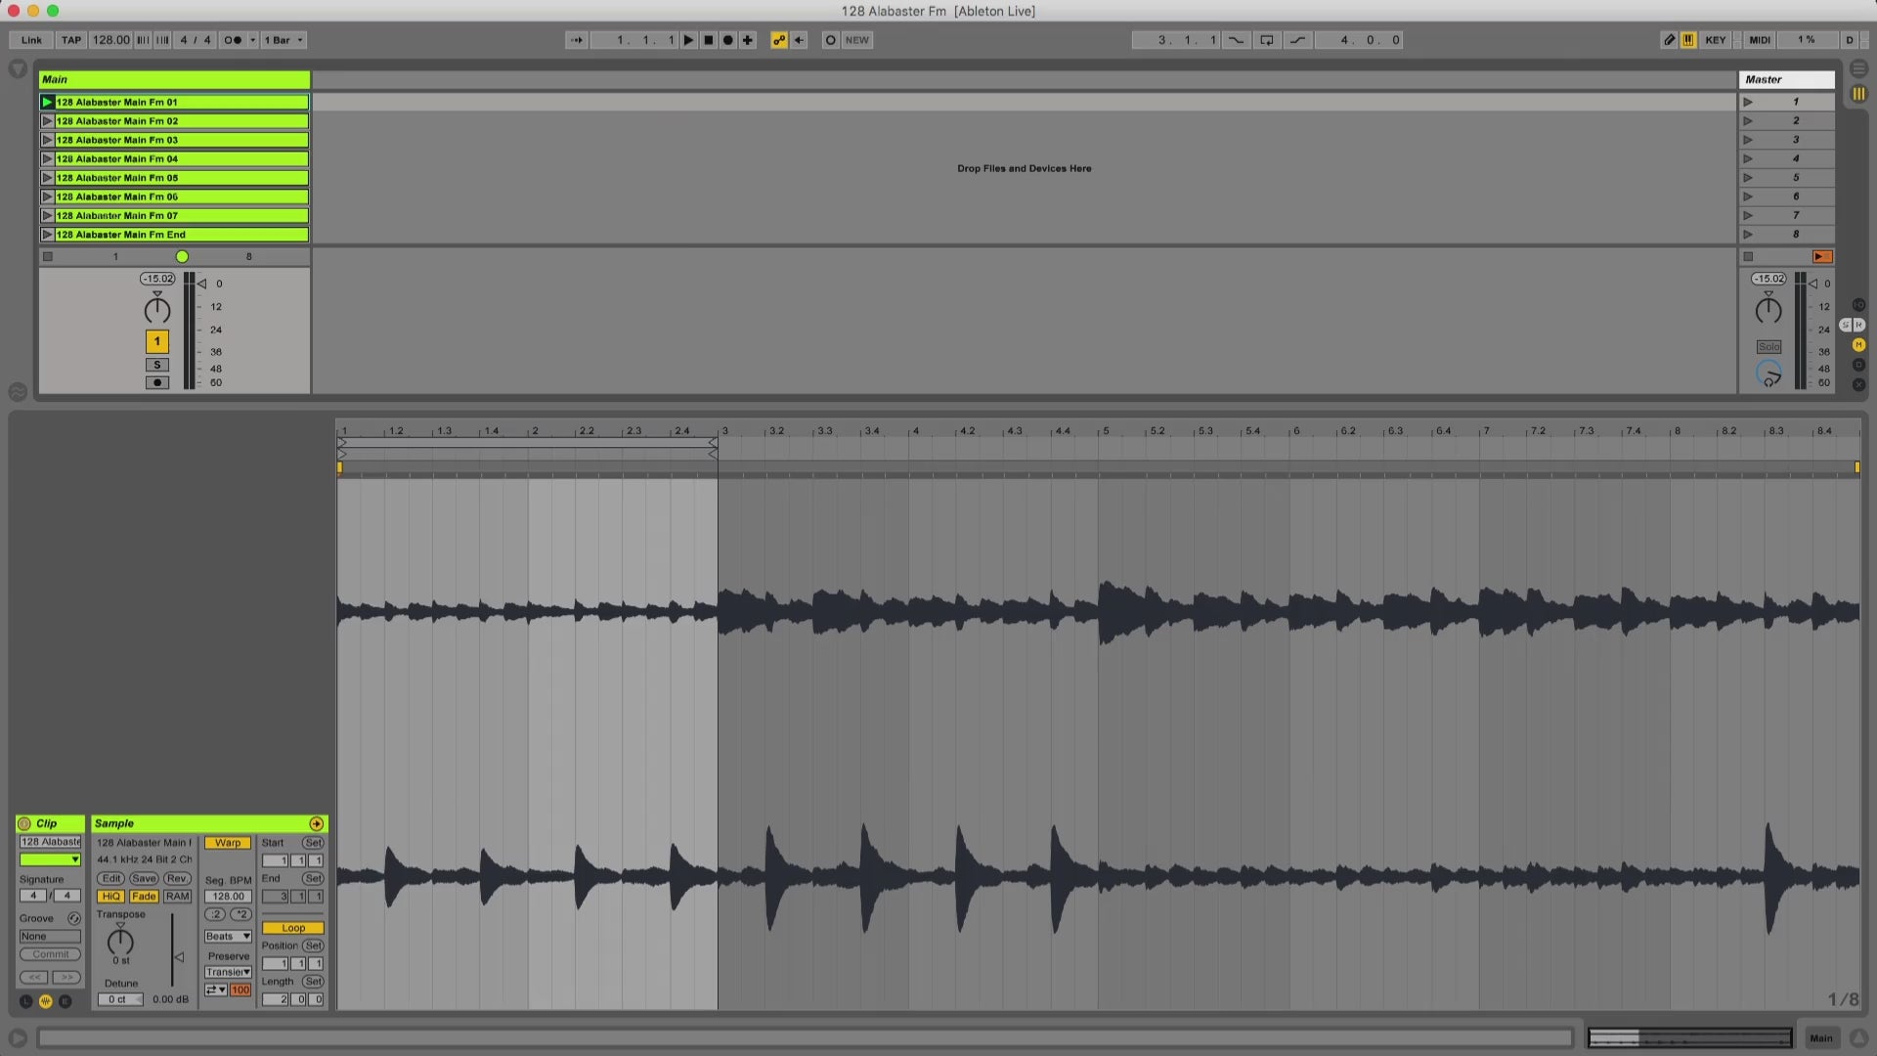
Task: Toggle the Computer MIDI Keyboard icon
Action: click(1688, 40)
